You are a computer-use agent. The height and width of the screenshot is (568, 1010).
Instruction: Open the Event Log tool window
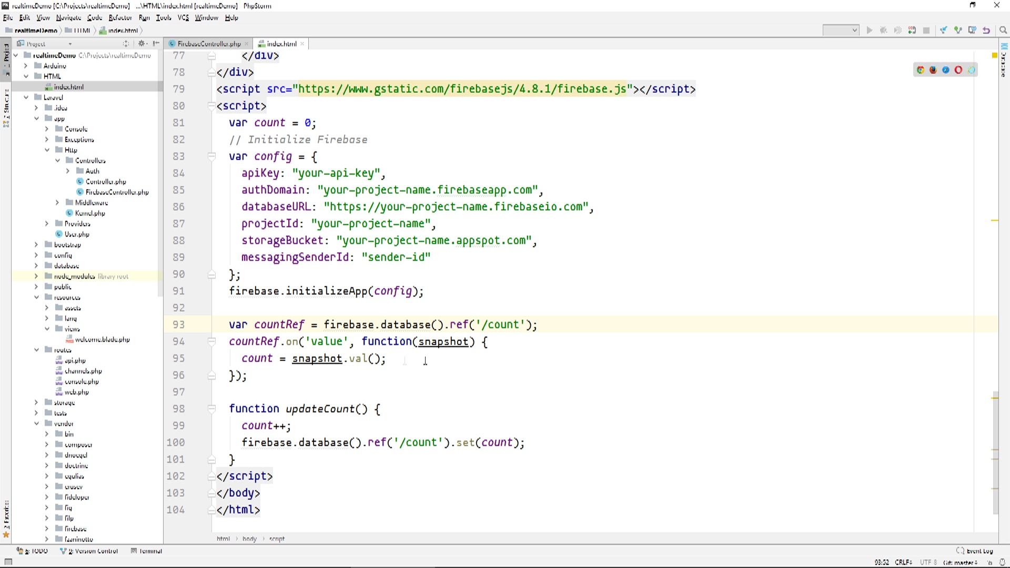point(974,551)
